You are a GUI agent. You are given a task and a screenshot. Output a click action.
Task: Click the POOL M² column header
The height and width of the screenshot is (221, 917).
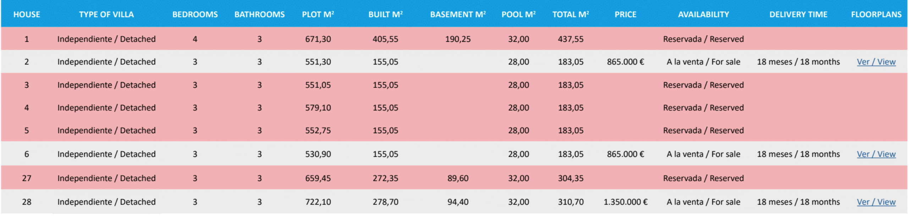point(518,15)
